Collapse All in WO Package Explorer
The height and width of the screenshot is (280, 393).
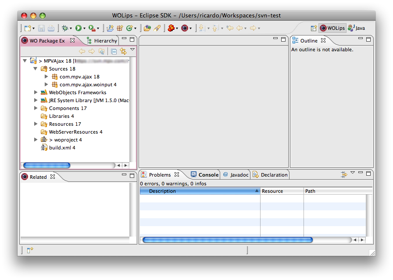(114, 52)
